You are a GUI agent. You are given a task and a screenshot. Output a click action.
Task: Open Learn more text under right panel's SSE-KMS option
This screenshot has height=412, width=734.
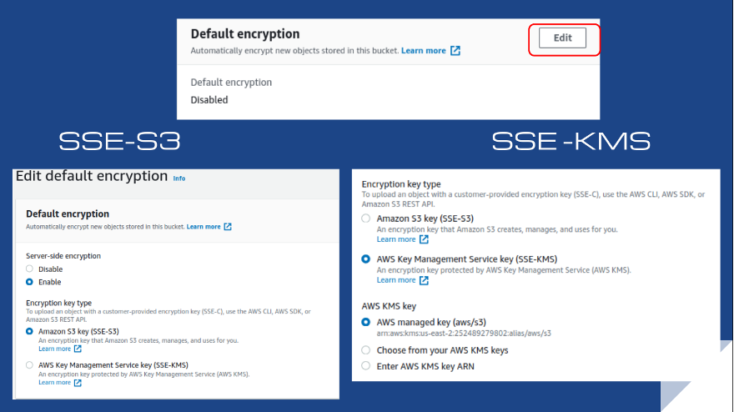point(395,280)
